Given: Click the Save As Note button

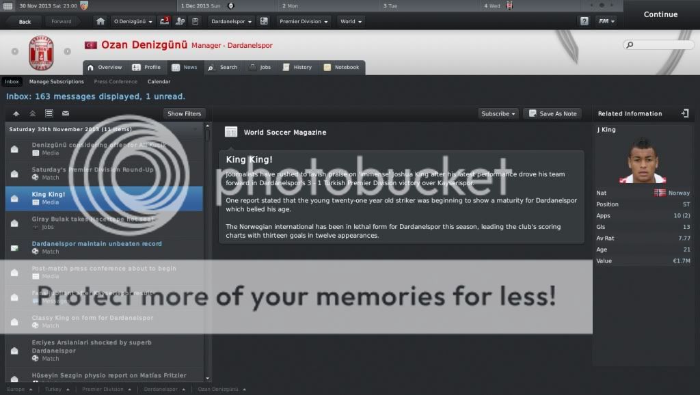Looking at the screenshot, I should pos(554,114).
